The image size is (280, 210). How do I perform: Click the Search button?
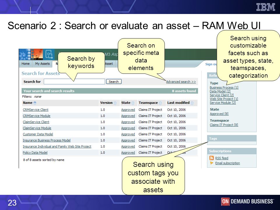114,82
